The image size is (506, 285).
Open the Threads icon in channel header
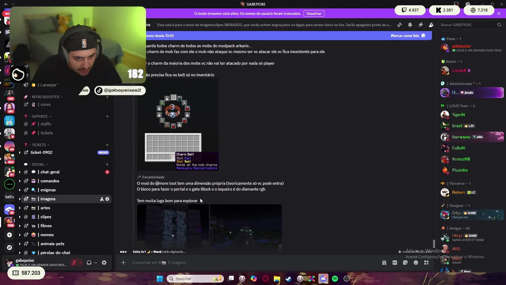coord(400,25)
